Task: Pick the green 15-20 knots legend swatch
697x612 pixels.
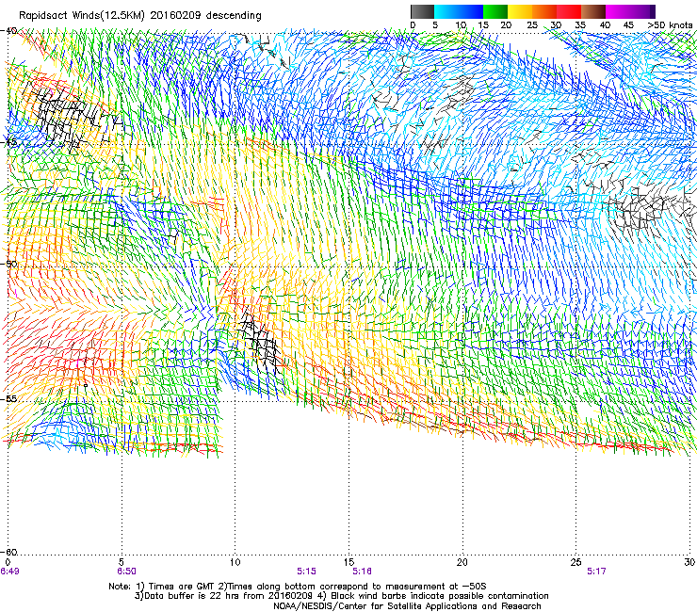Action: point(495,11)
